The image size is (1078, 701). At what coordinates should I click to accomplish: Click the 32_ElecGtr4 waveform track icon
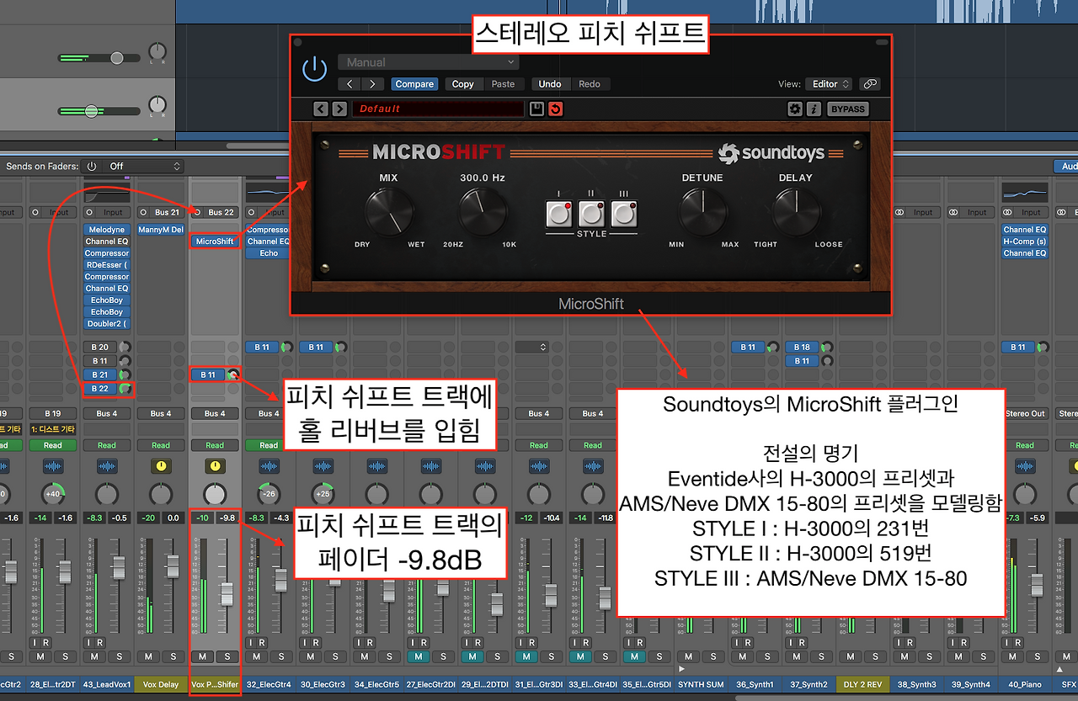pyautogui.click(x=269, y=465)
